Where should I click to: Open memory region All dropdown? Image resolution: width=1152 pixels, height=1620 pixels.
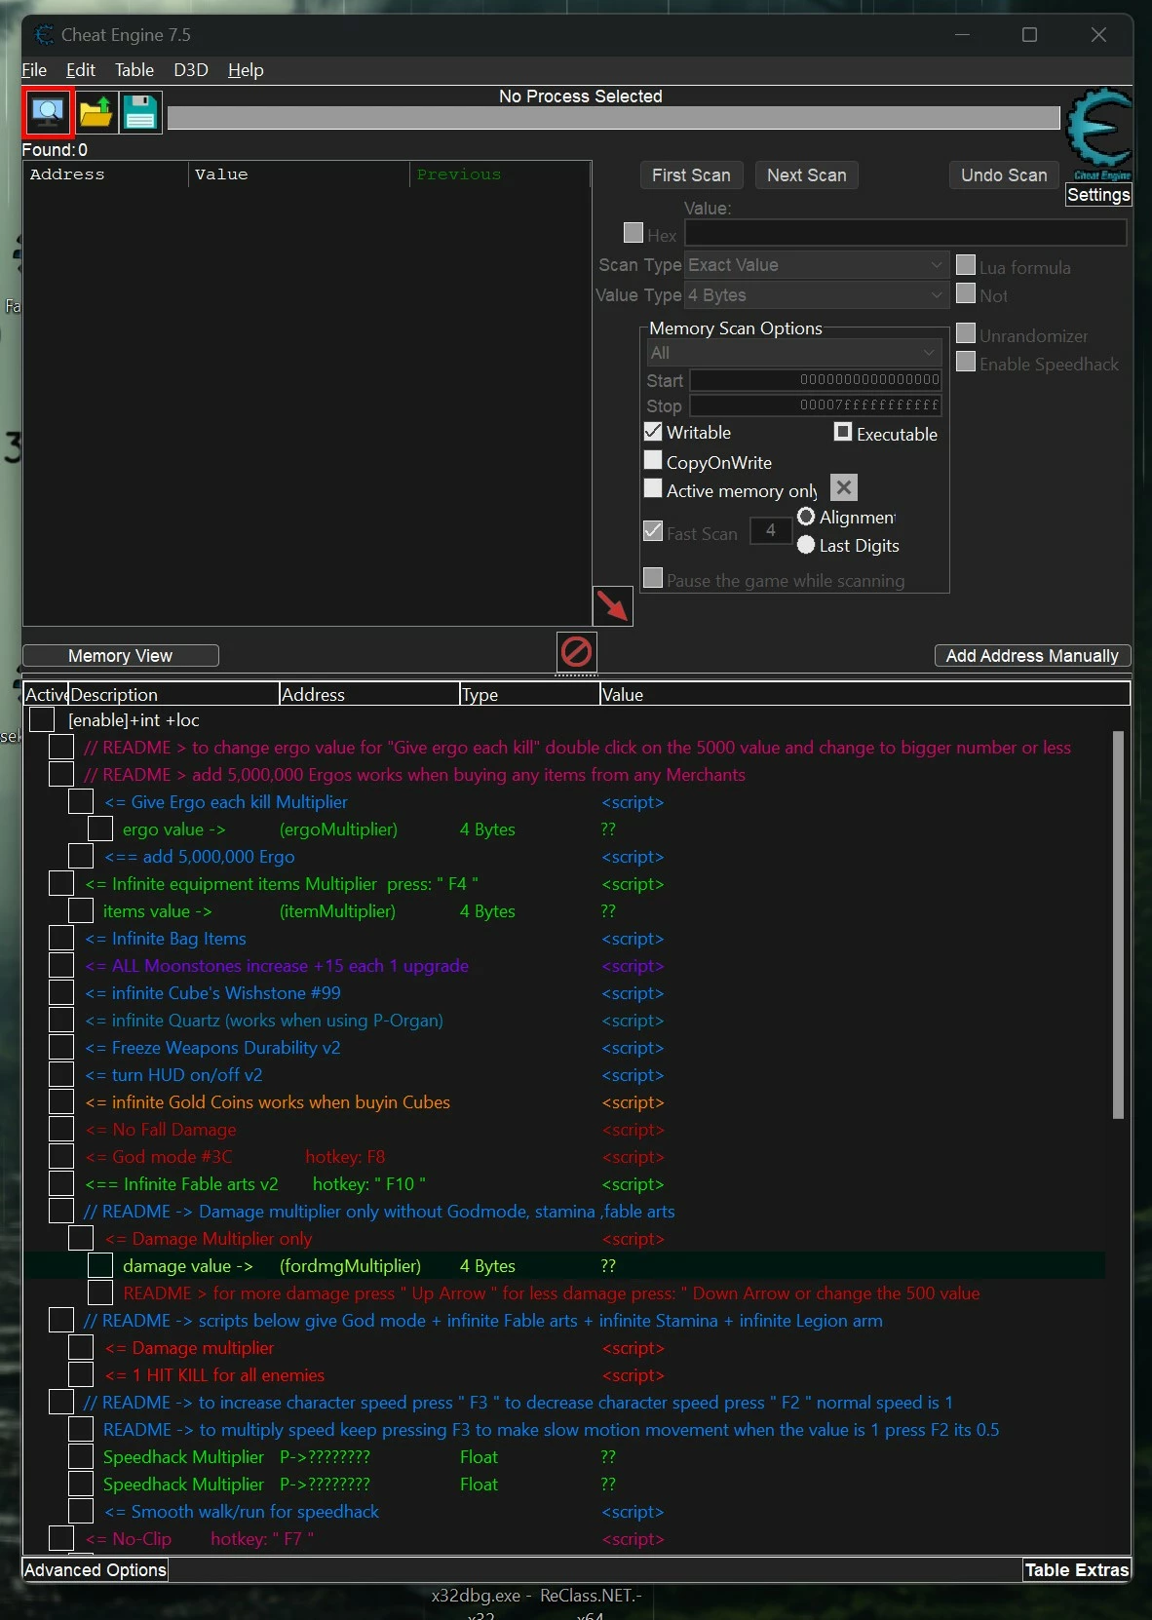coord(794,353)
